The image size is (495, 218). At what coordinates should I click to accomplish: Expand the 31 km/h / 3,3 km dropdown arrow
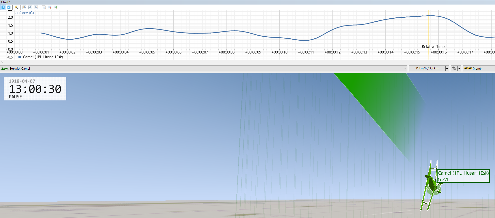point(447,68)
